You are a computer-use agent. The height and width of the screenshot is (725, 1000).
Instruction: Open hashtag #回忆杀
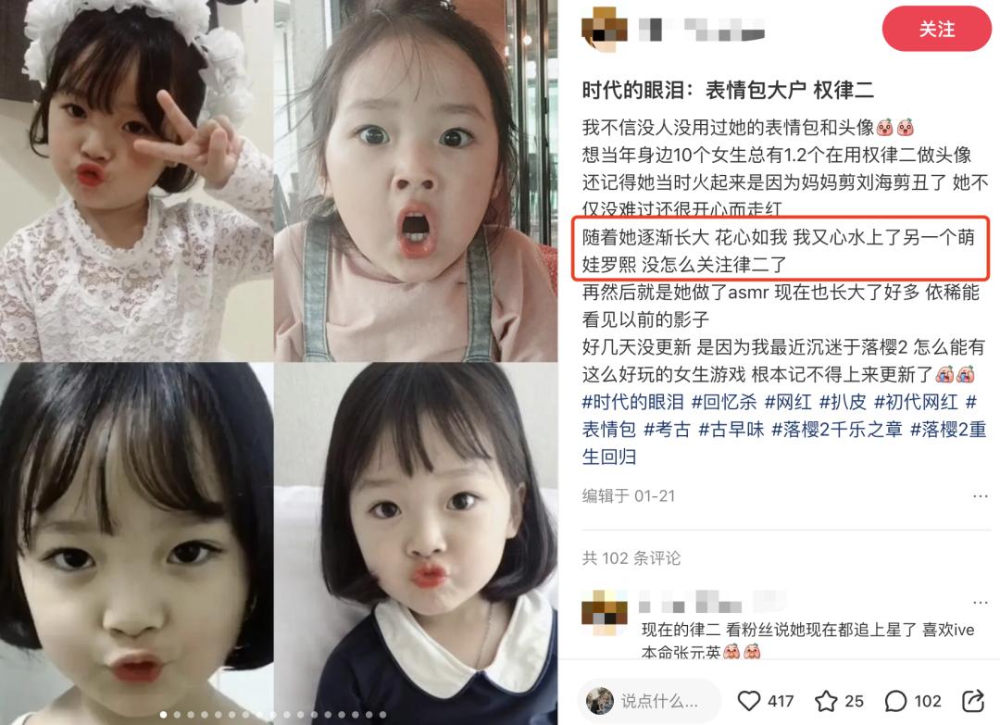pos(724,402)
